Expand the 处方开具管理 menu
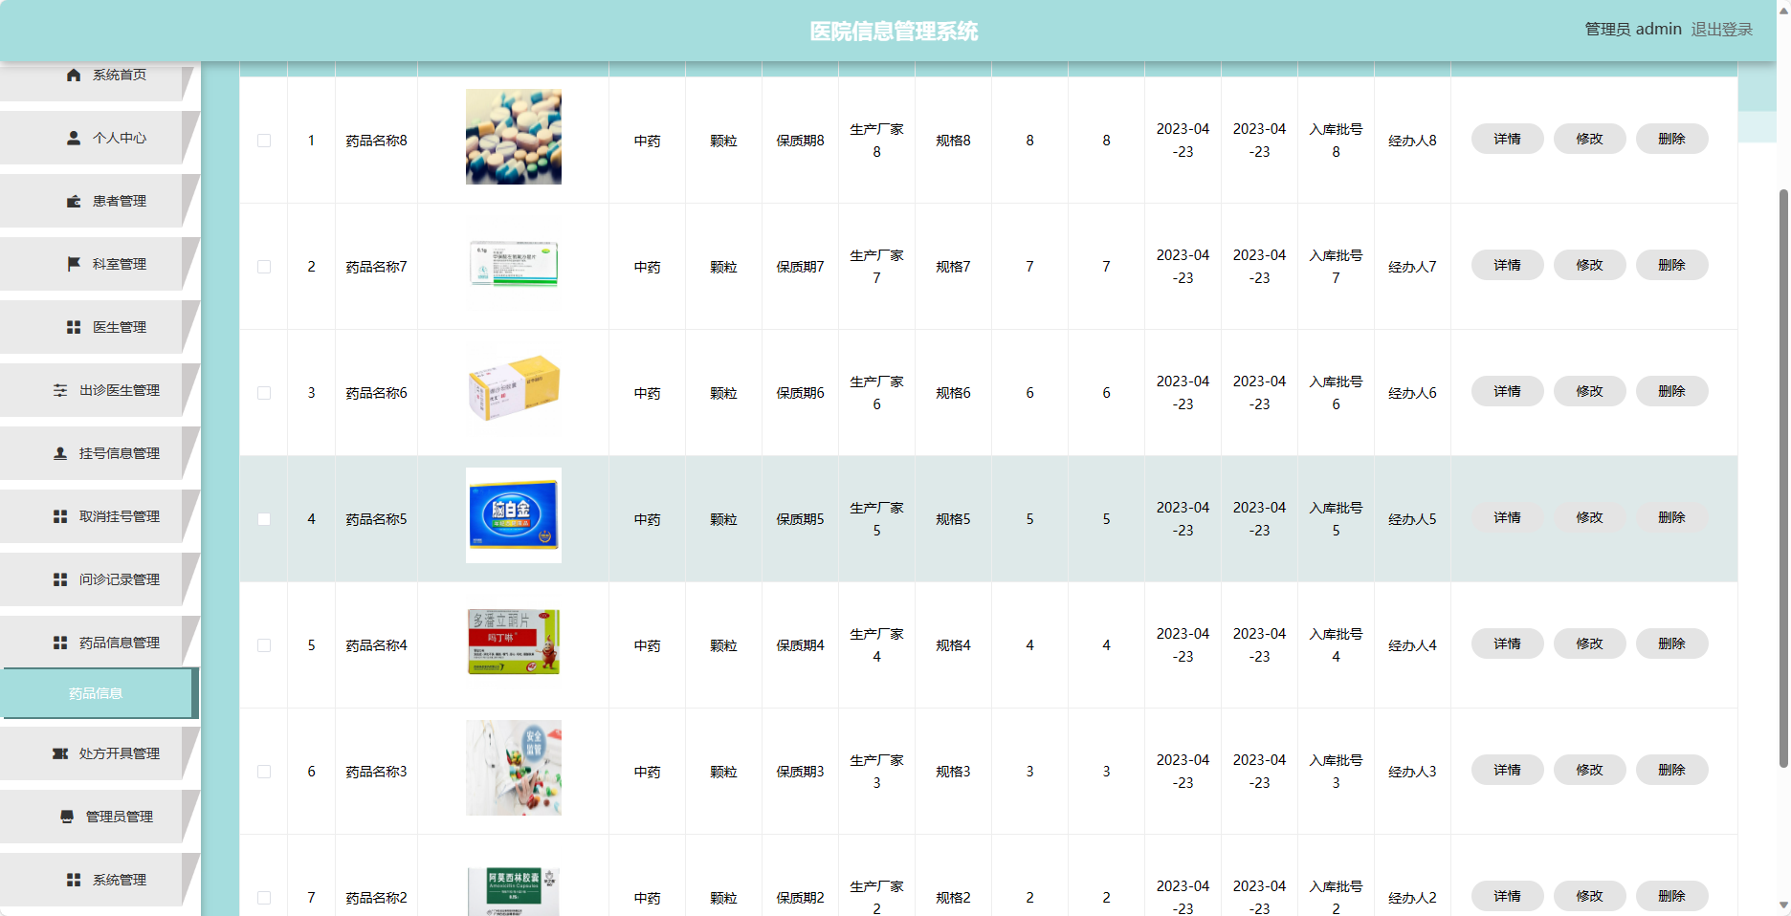Image resolution: width=1791 pixels, height=916 pixels. [x=99, y=753]
